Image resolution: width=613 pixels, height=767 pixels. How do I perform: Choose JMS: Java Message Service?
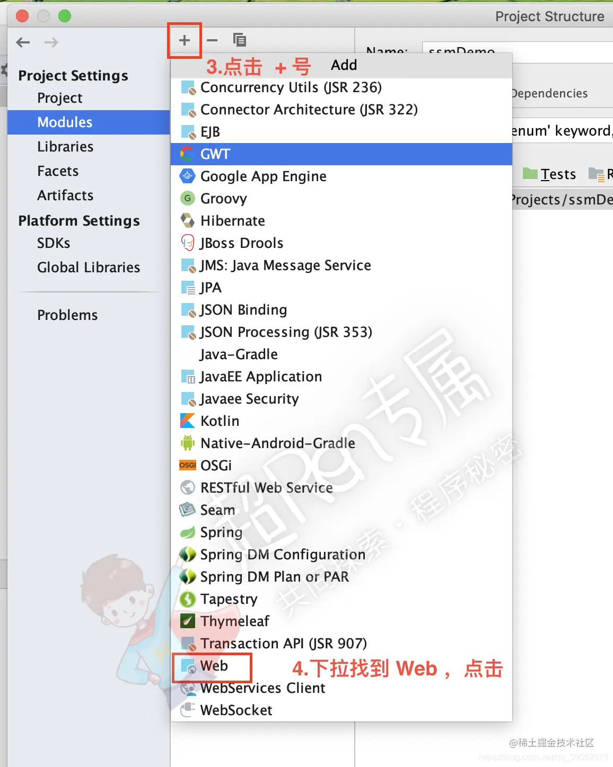341,265
